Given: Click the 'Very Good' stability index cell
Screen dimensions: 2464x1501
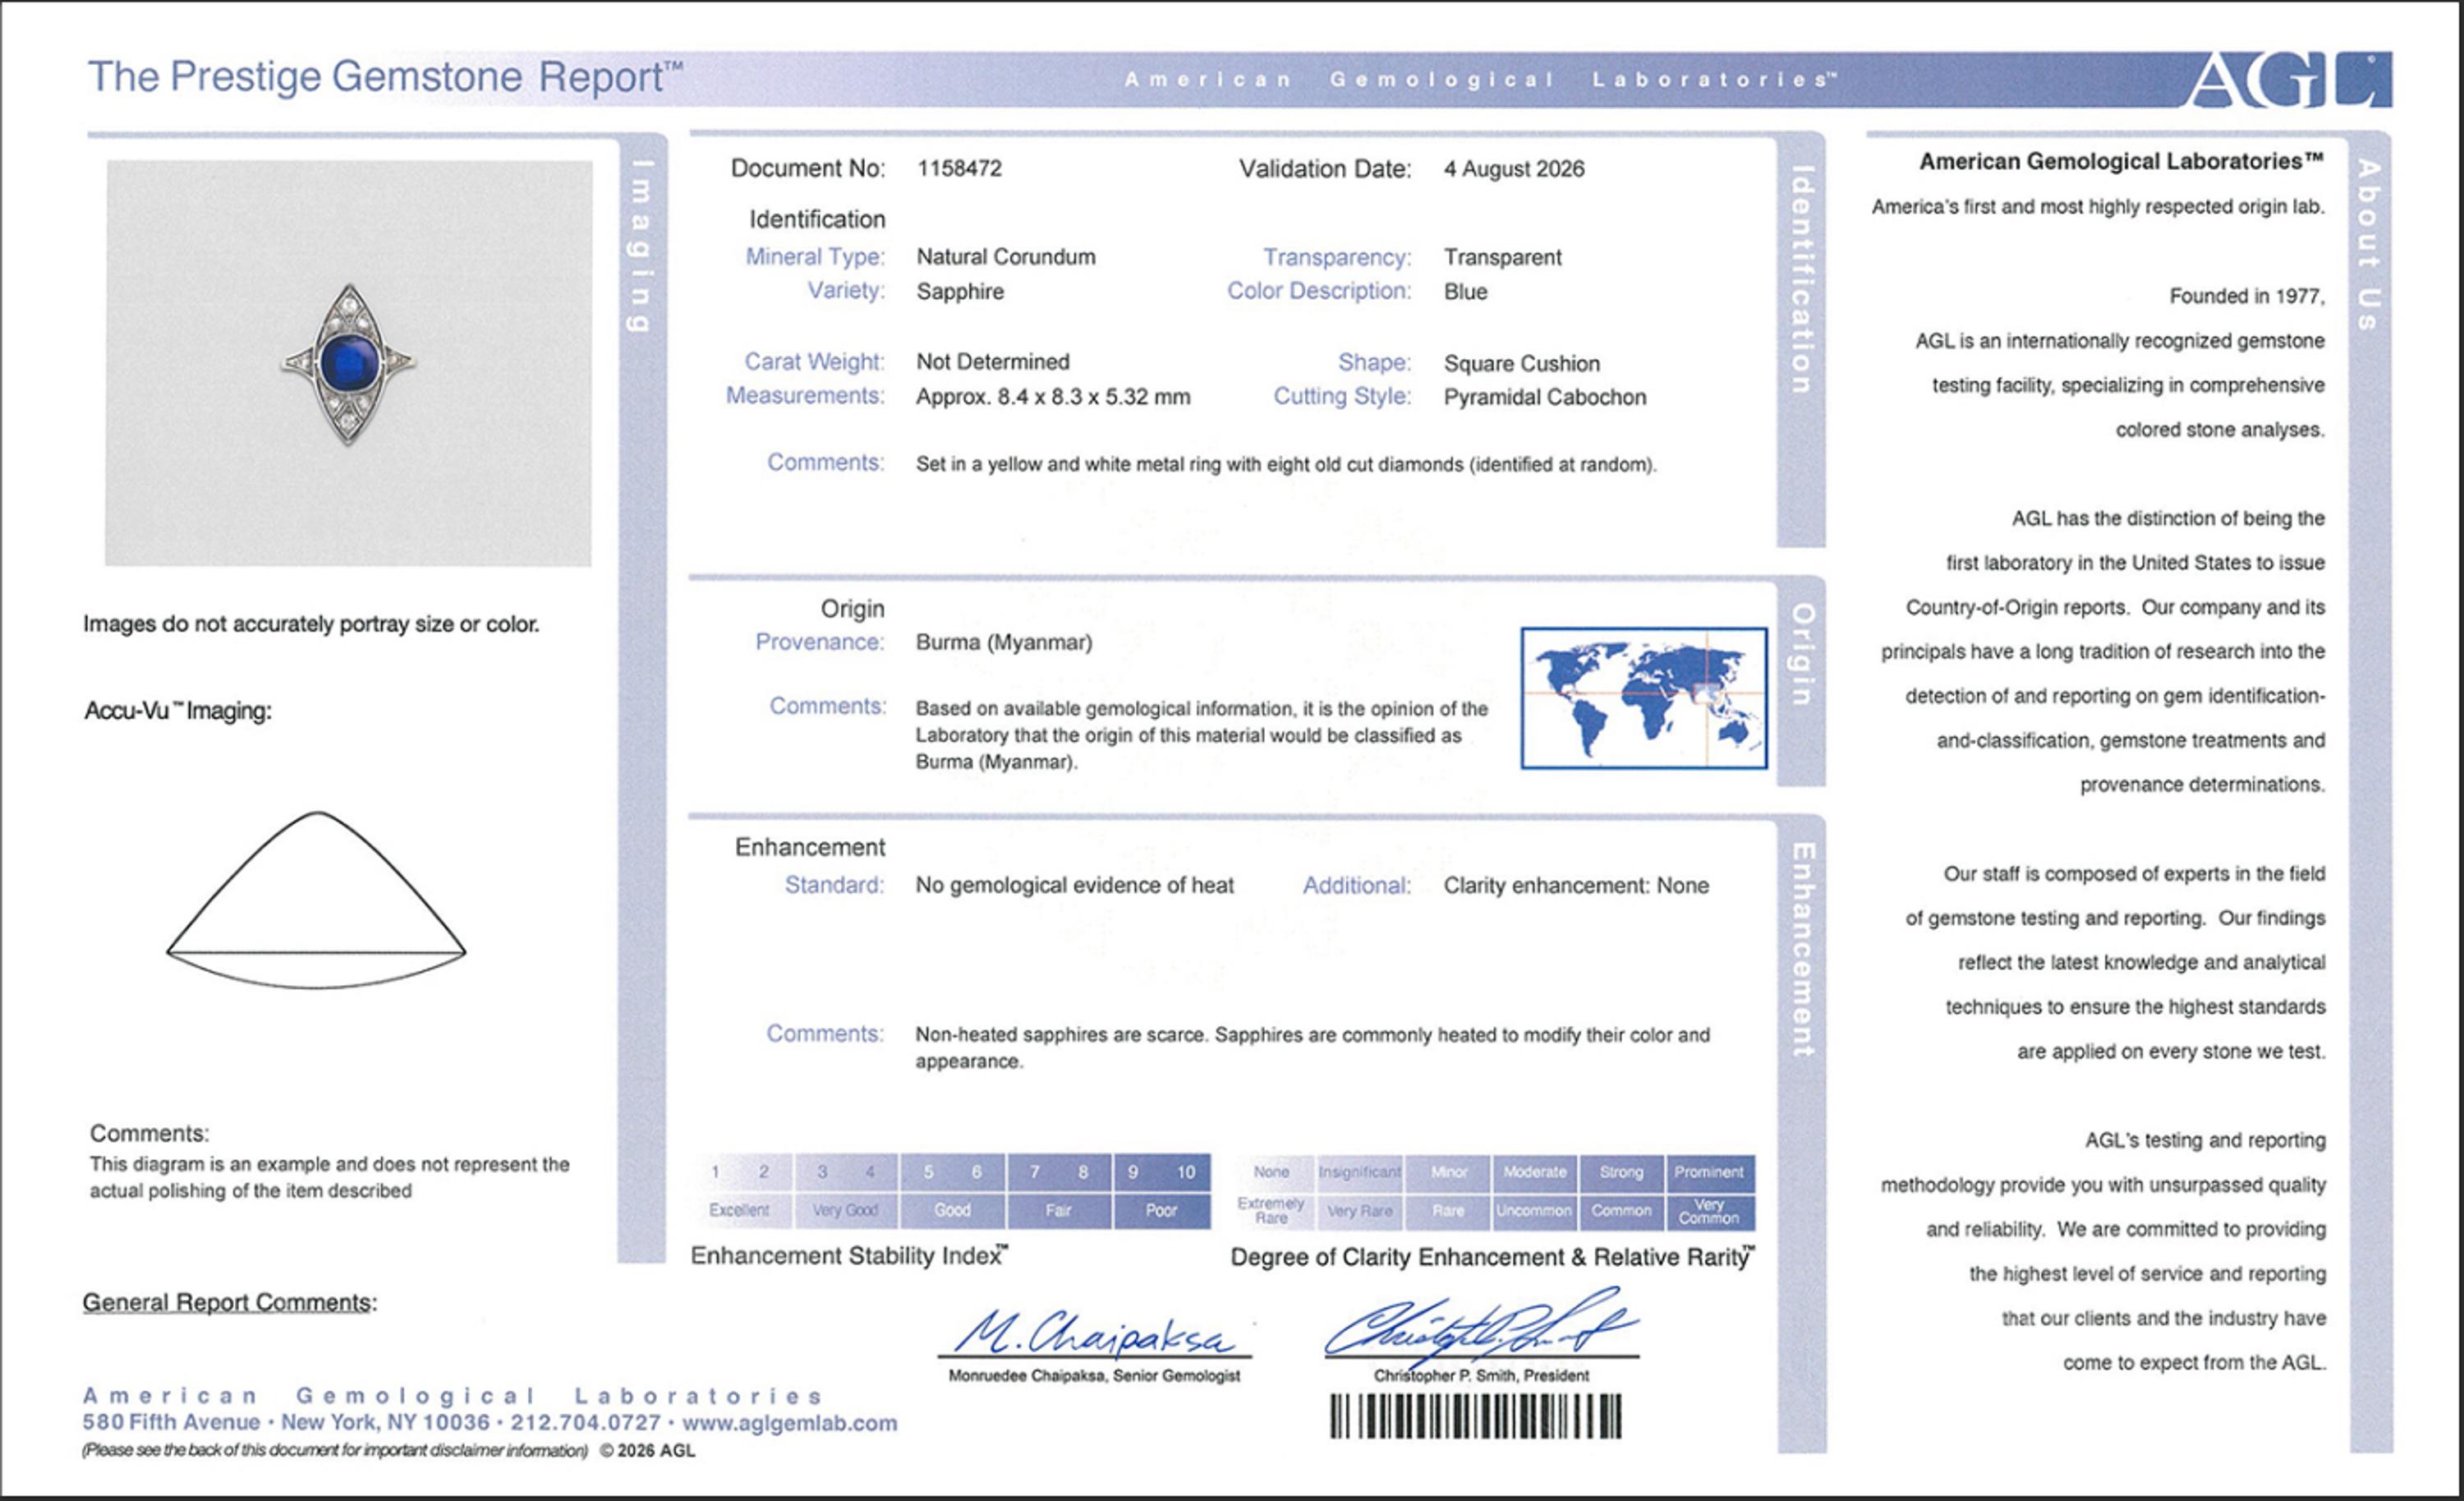Looking at the screenshot, I should point(846,1210).
